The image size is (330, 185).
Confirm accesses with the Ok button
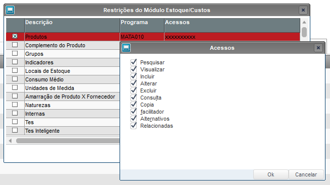coord(270,174)
